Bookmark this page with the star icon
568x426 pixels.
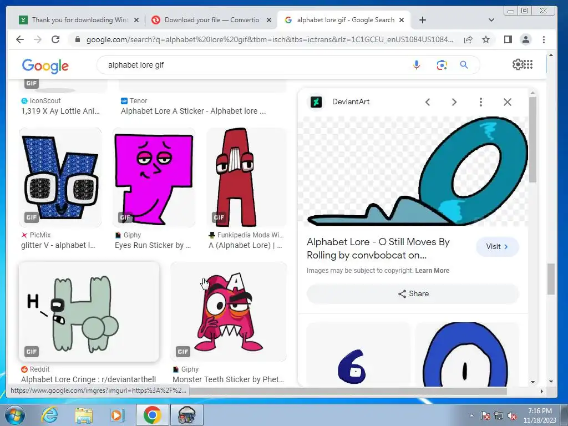(x=486, y=39)
